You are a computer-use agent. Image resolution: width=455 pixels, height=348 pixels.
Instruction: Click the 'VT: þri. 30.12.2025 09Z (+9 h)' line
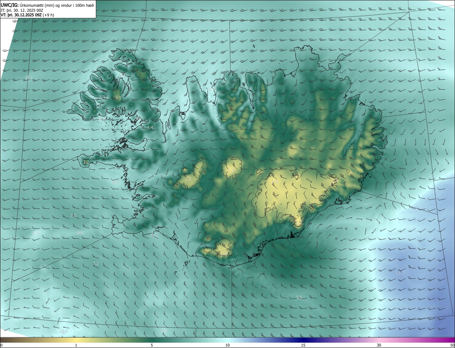(x=27, y=15)
